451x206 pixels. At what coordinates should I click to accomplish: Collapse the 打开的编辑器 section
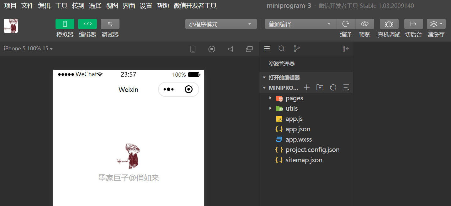(306, 78)
